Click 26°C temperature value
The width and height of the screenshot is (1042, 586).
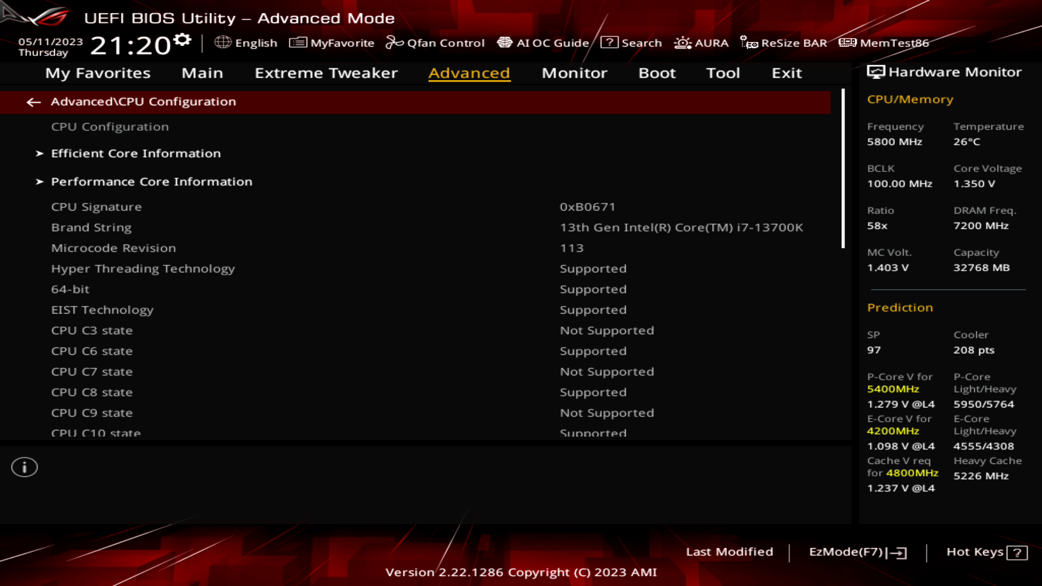[967, 142]
